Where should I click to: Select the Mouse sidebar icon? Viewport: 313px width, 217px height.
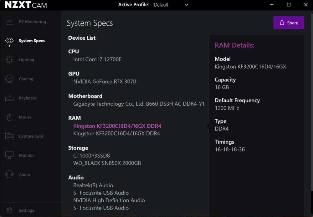[9, 117]
